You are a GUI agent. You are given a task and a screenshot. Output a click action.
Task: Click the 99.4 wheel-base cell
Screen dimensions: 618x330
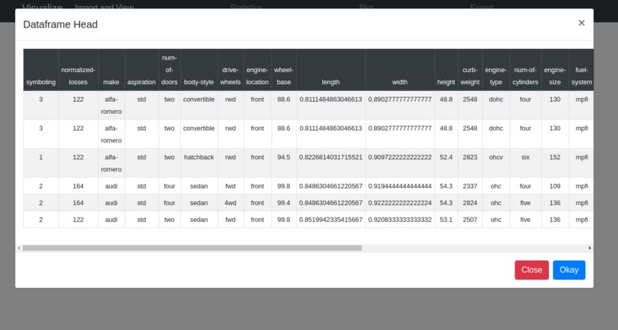click(x=284, y=203)
